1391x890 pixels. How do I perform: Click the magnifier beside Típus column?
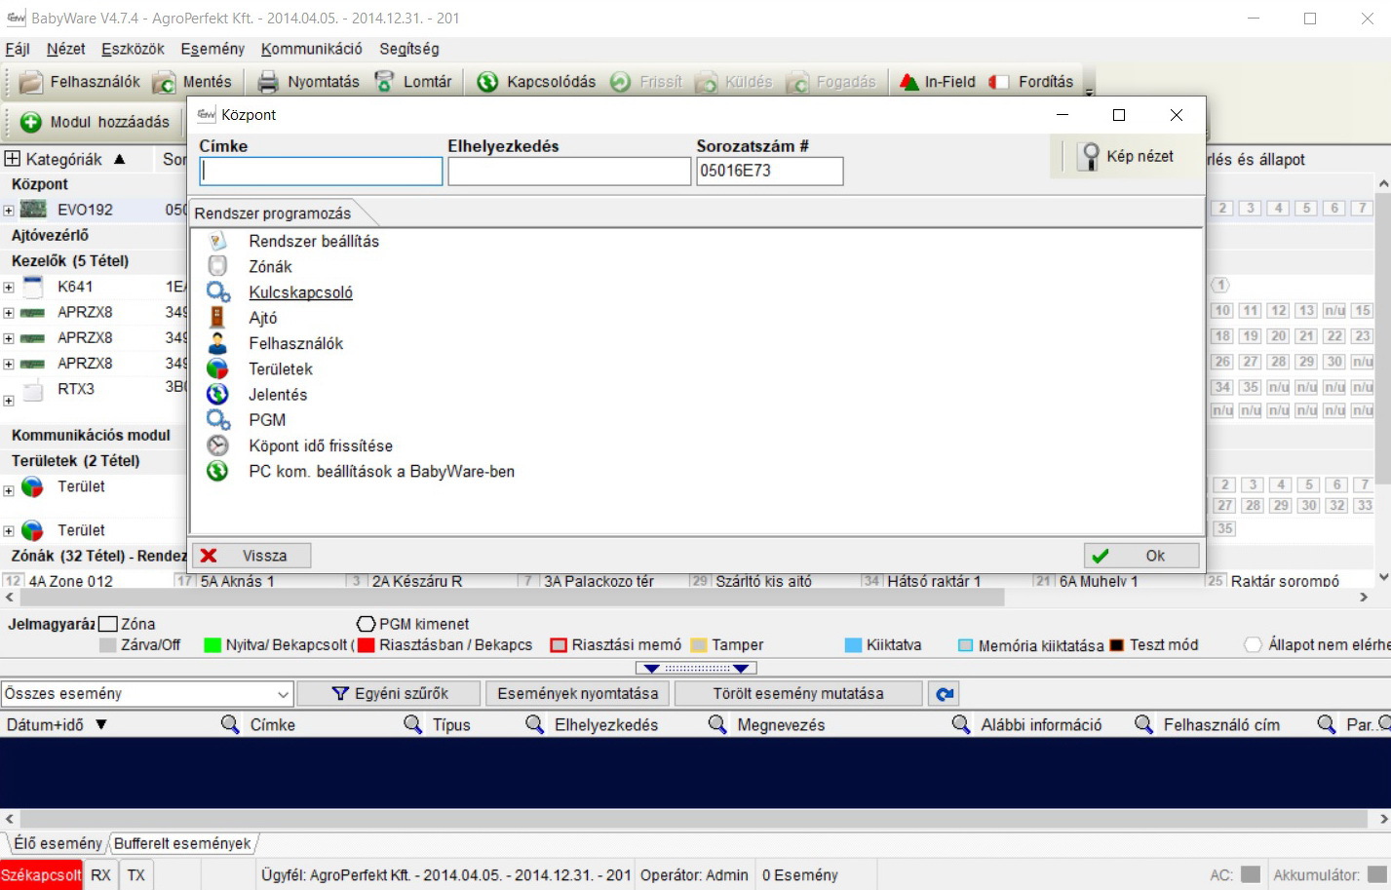[x=413, y=724]
